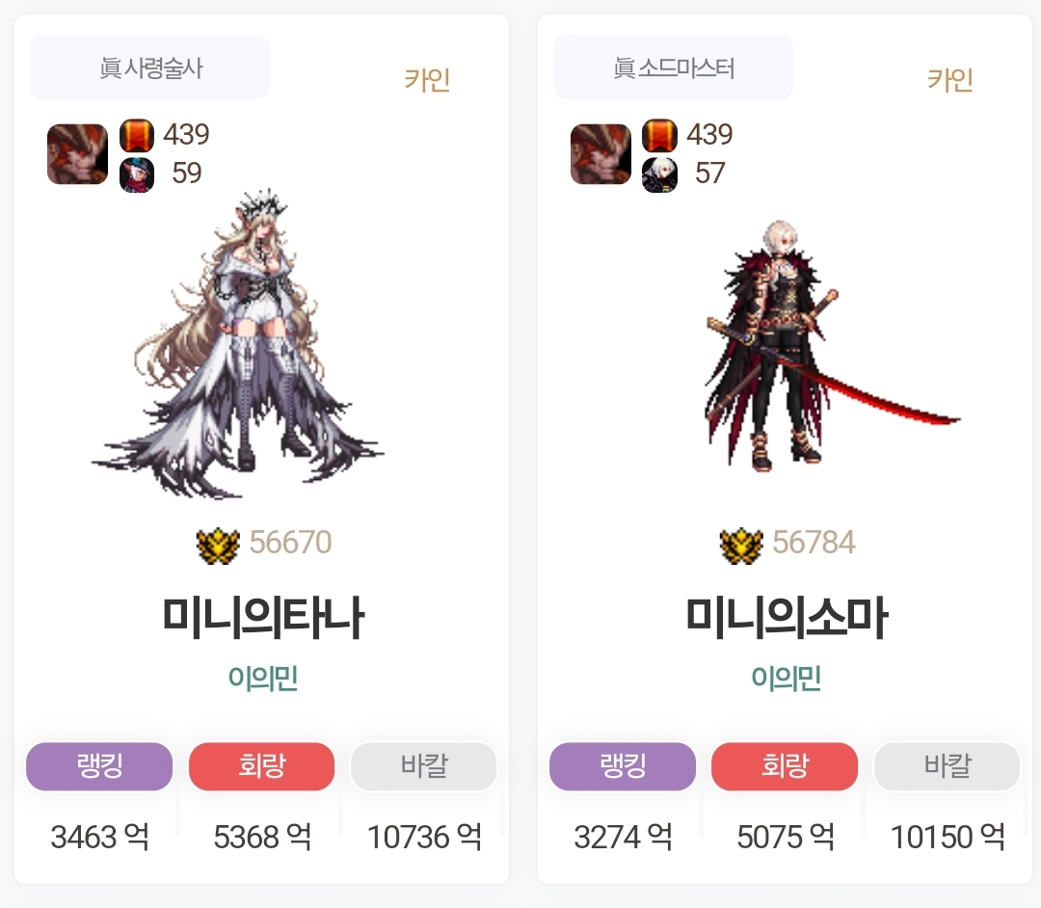The width and height of the screenshot is (1041, 908).
Task: Click the gold crest emblem beside 56670
Action: [218, 546]
